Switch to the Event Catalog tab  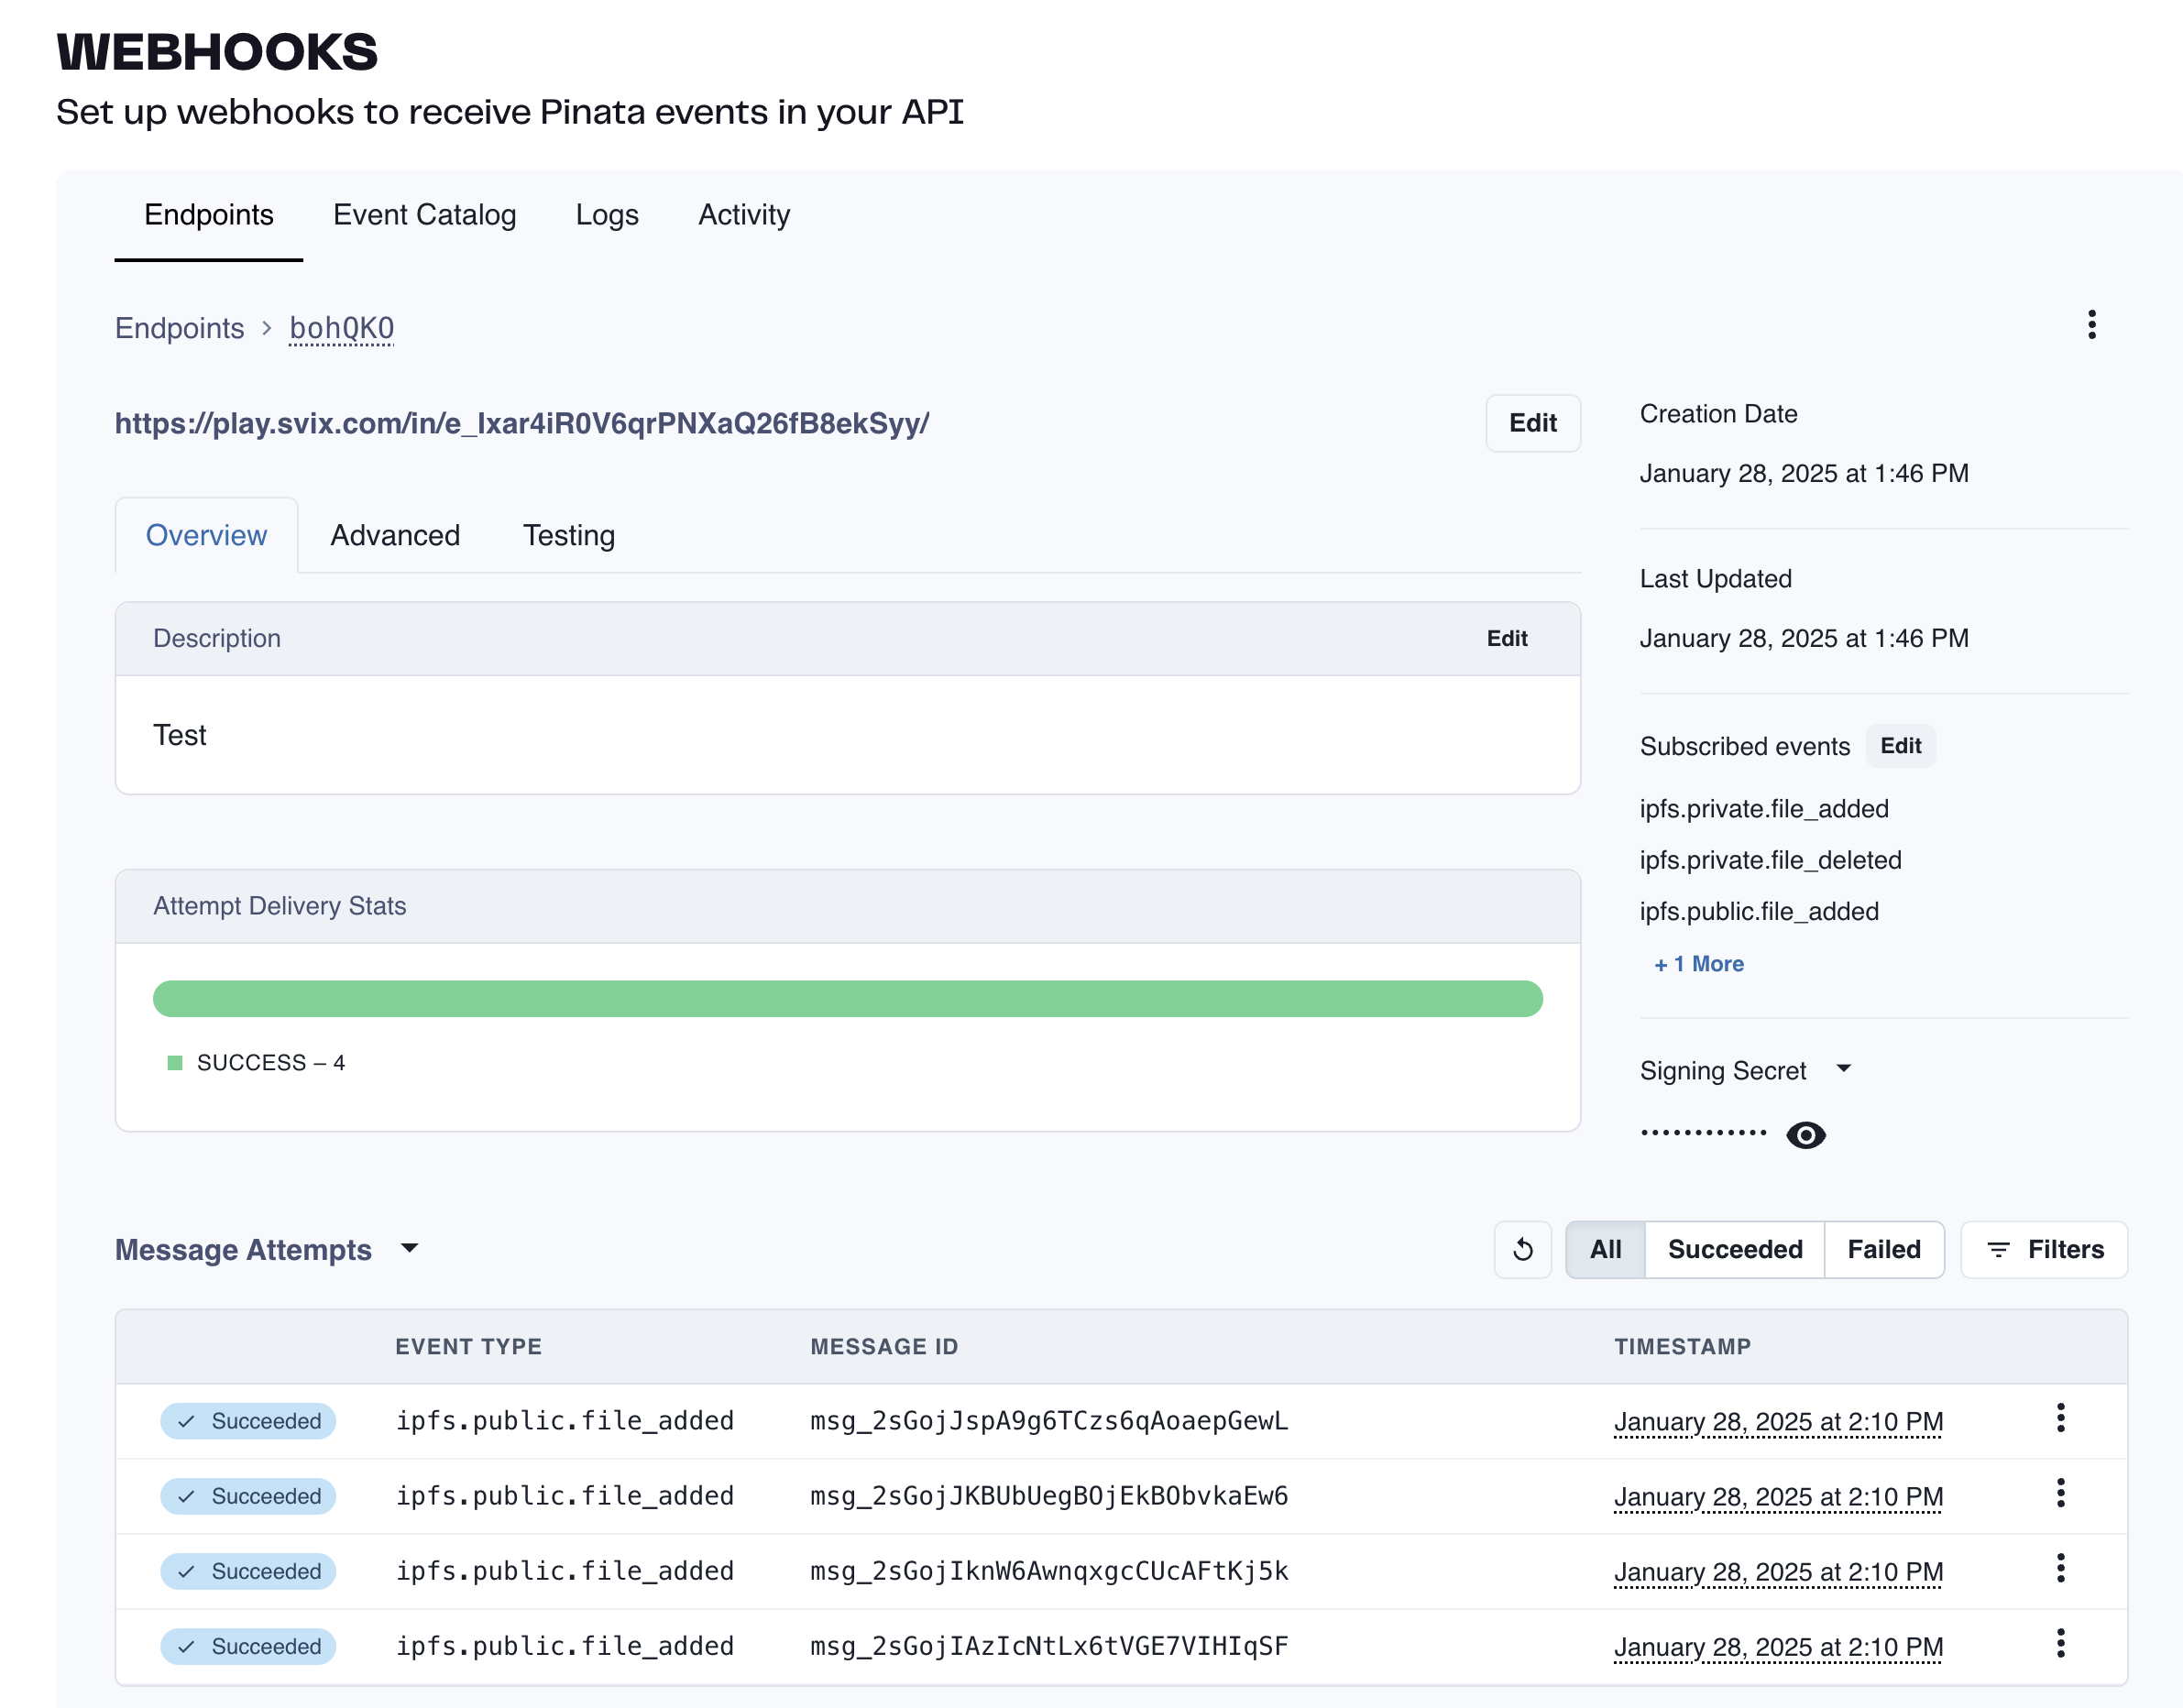[424, 215]
